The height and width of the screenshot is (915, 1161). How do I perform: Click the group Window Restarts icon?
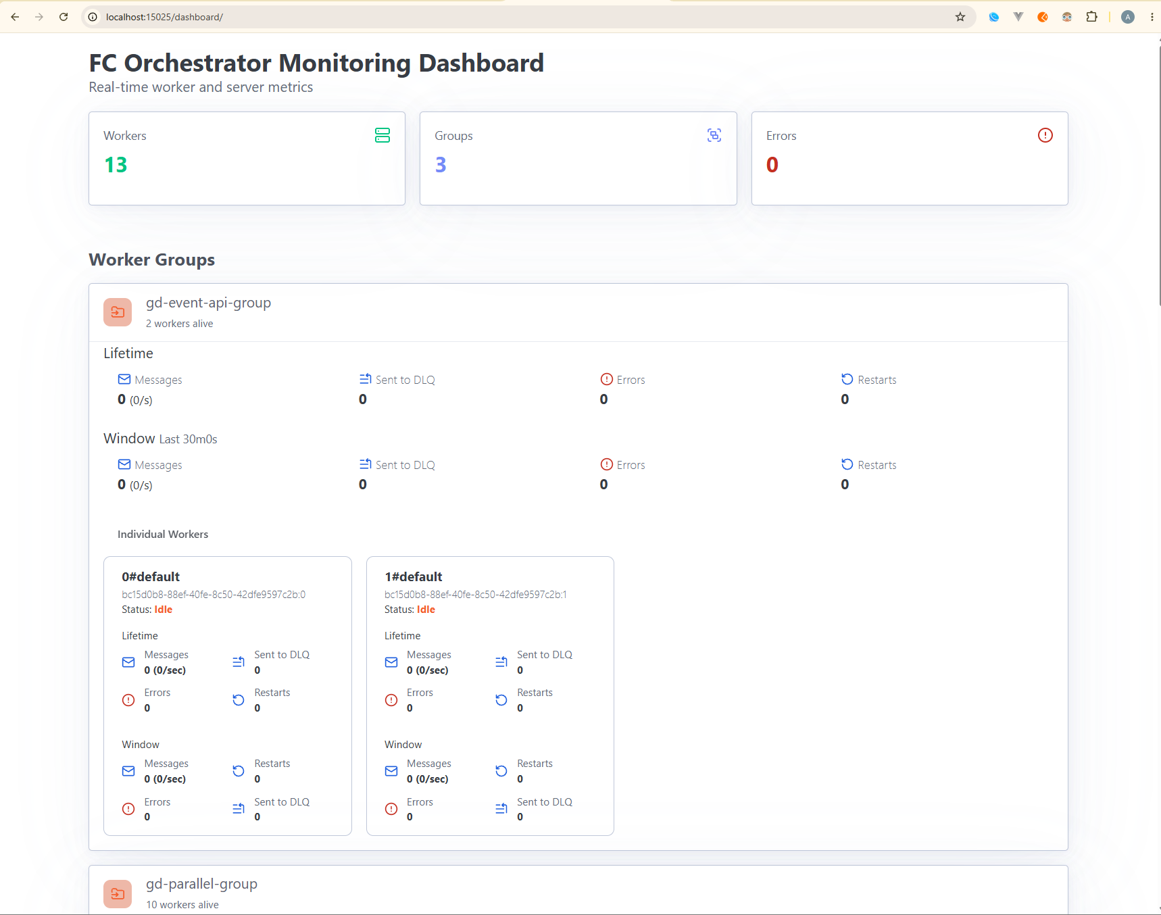coord(847,464)
